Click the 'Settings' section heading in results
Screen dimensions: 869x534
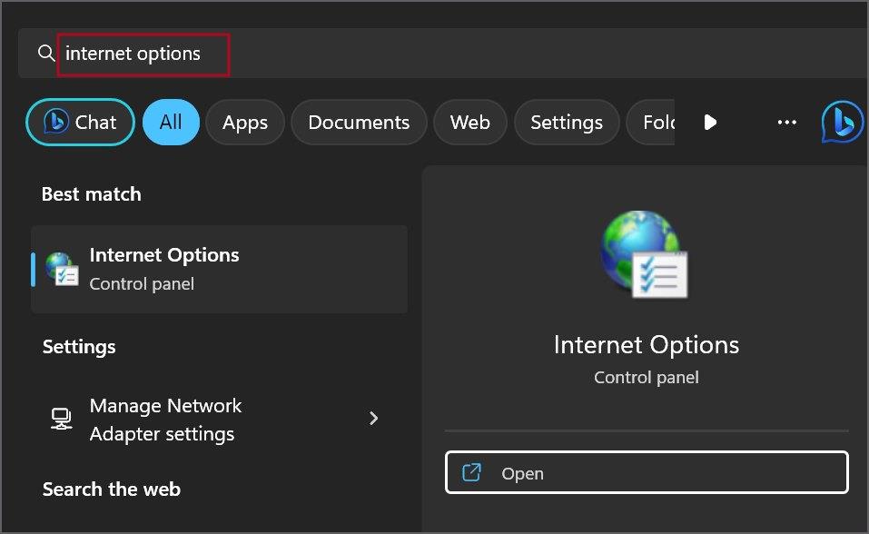(x=79, y=347)
